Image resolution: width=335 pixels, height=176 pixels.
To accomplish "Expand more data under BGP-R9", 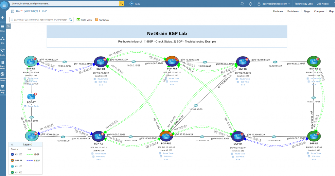I will pos(314,159).
